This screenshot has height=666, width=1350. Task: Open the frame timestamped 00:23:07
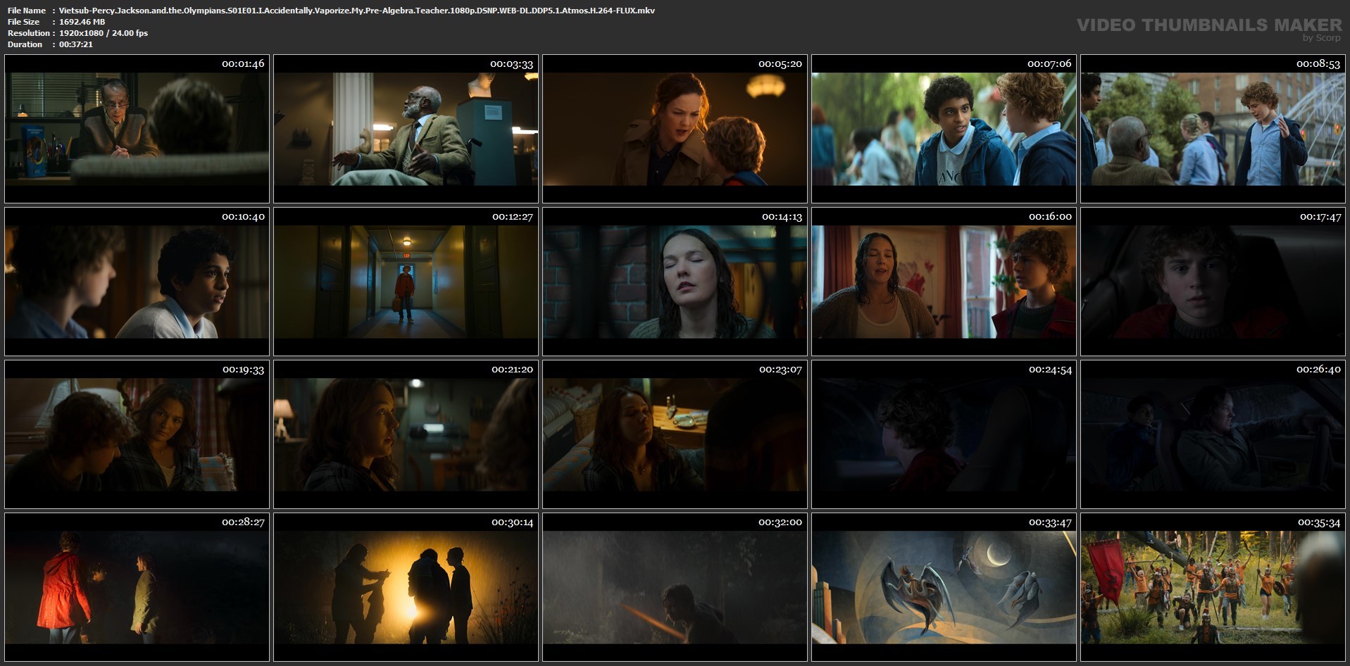675,434
